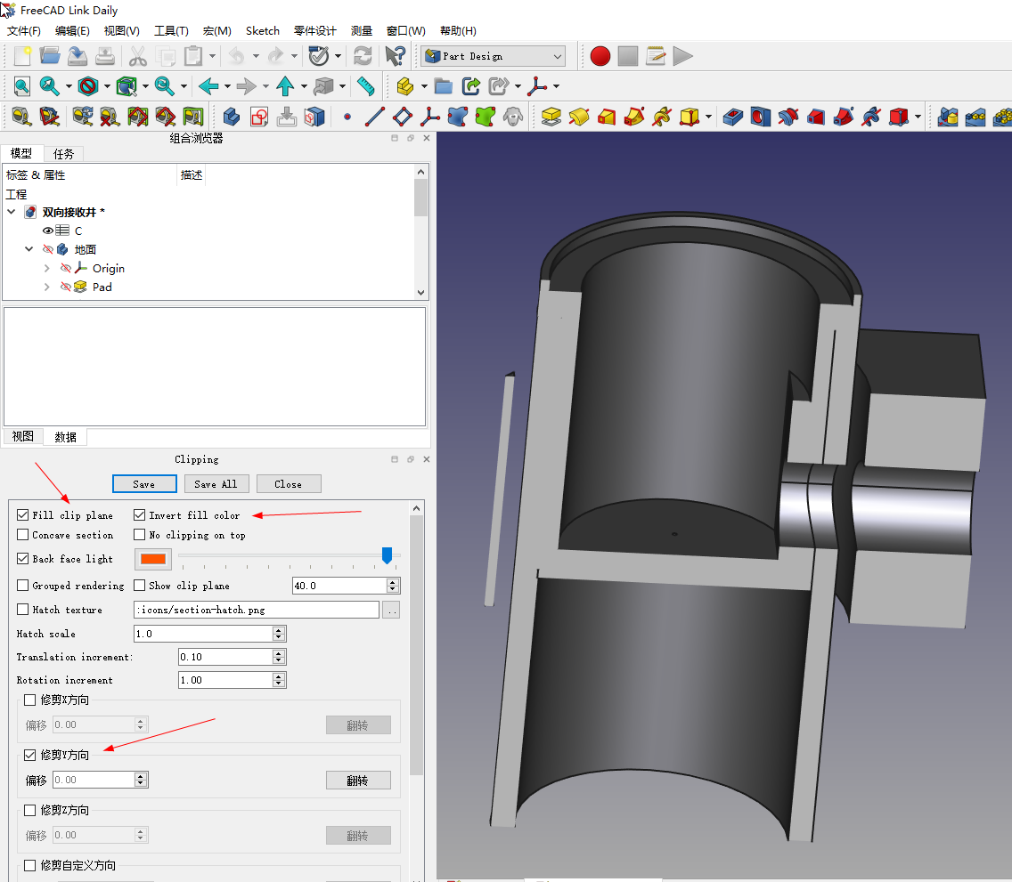Viewport: 1012px width, 882px height.
Task: Open the Sketch menu
Action: click(262, 30)
